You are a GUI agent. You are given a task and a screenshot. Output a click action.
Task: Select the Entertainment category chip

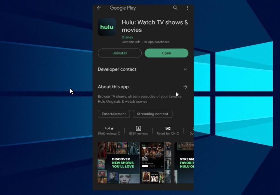point(114,114)
